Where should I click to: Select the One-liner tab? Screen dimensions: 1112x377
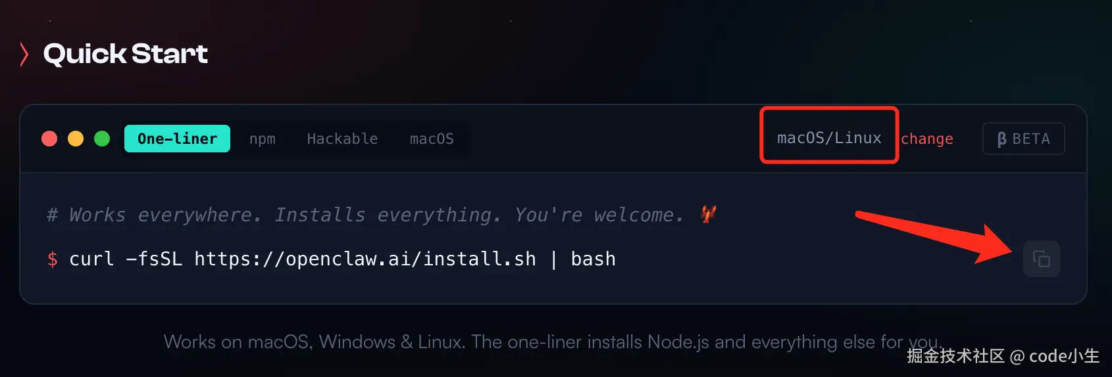point(177,139)
